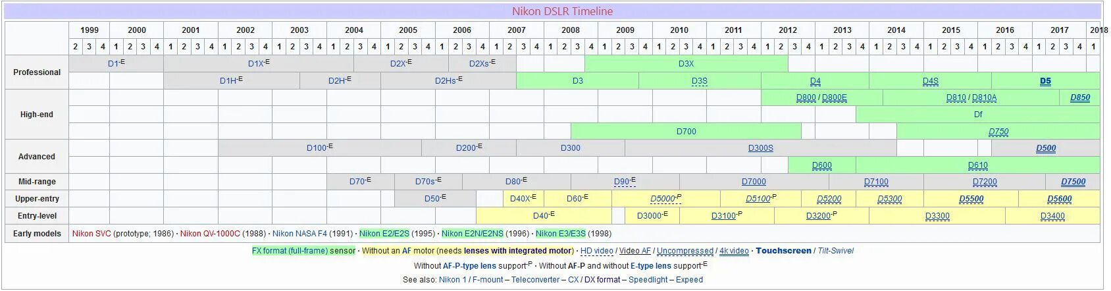Open the D100 camera link
The image size is (1111, 291).
click(317, 148)
